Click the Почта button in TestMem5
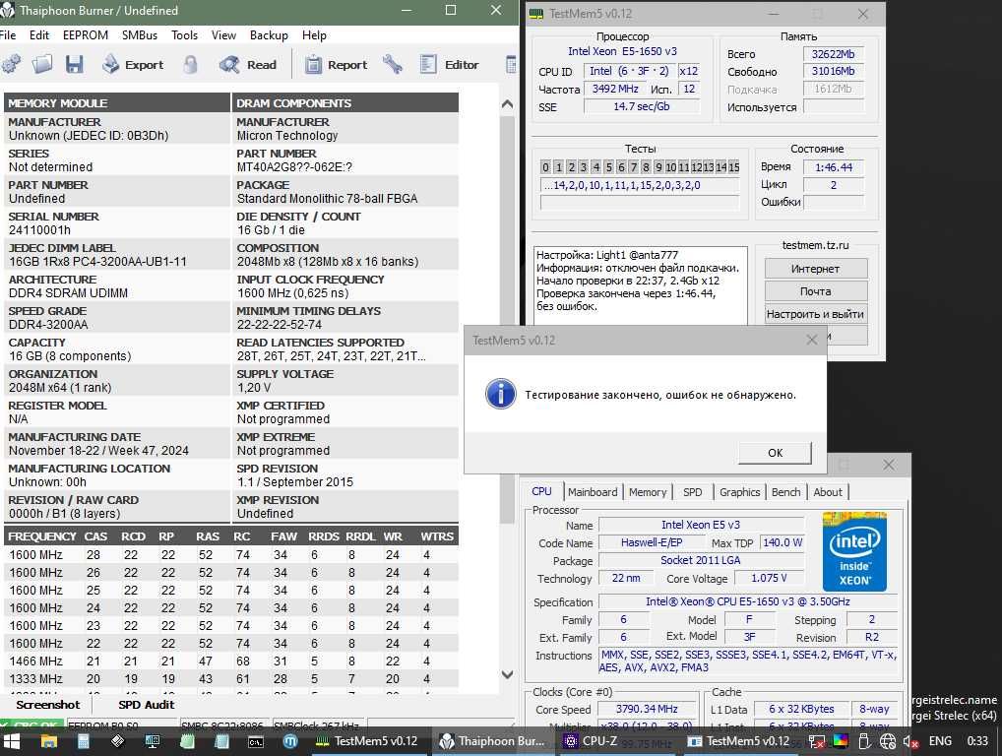 pos(816,291)
